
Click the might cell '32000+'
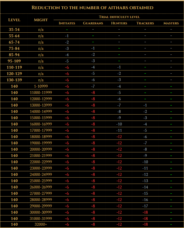tap(41, 224)
